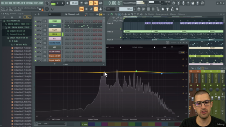
Task: Toggle loop recording icon
Action: point(101,3)
